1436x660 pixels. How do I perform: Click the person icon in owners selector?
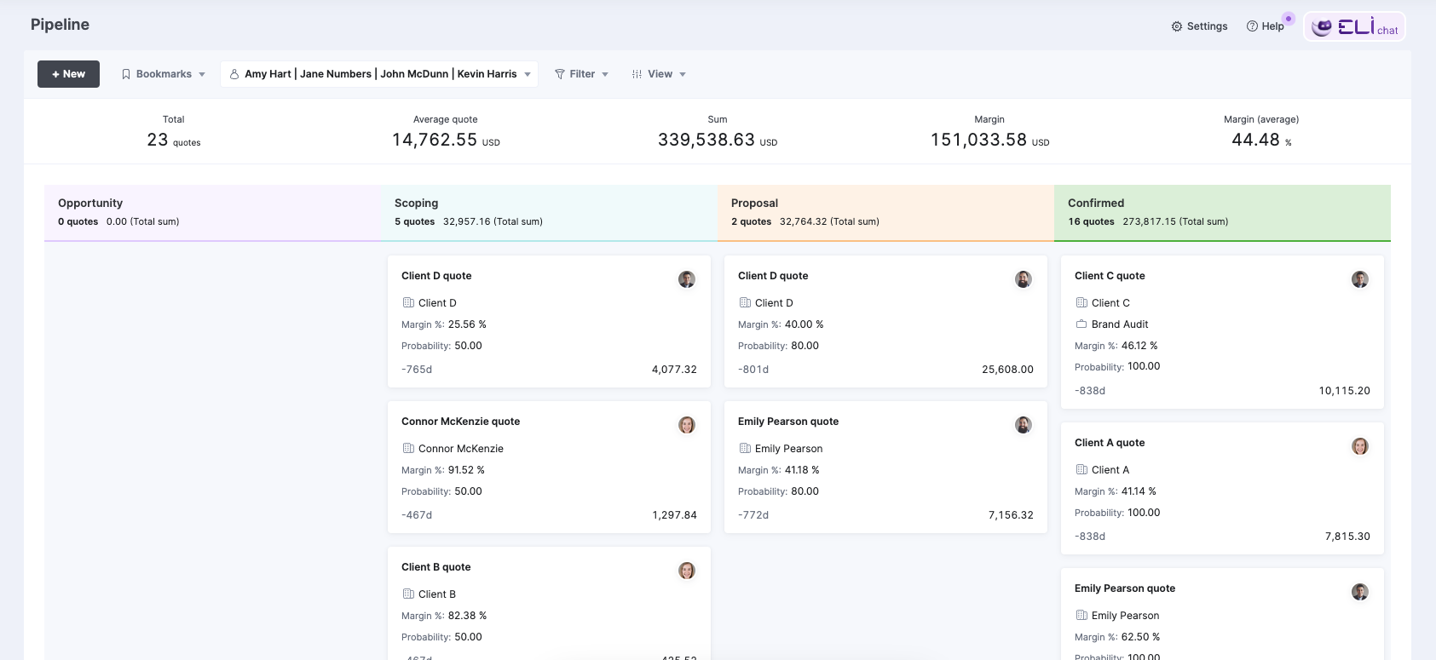(234, 74)
